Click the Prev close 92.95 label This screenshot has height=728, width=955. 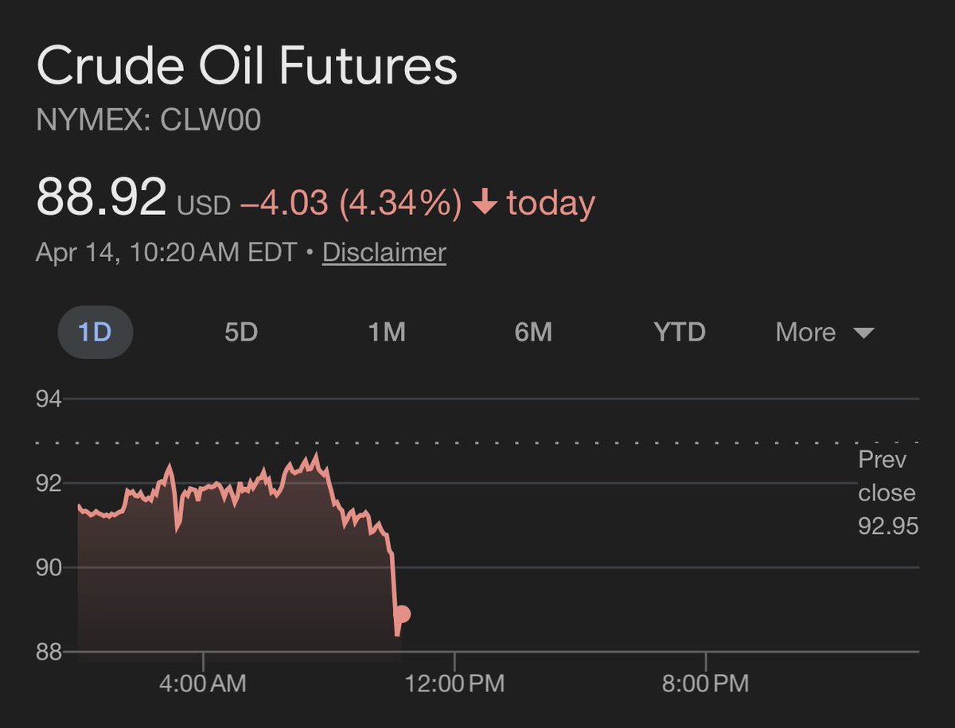(887, 492)
